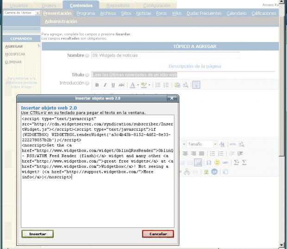Close the Insertar objeto web 2.0 dialog
Screen dimensions: 287x249
tap(172, 98)
